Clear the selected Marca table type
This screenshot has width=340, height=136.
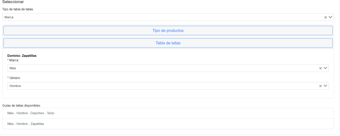tap(325, 17)
